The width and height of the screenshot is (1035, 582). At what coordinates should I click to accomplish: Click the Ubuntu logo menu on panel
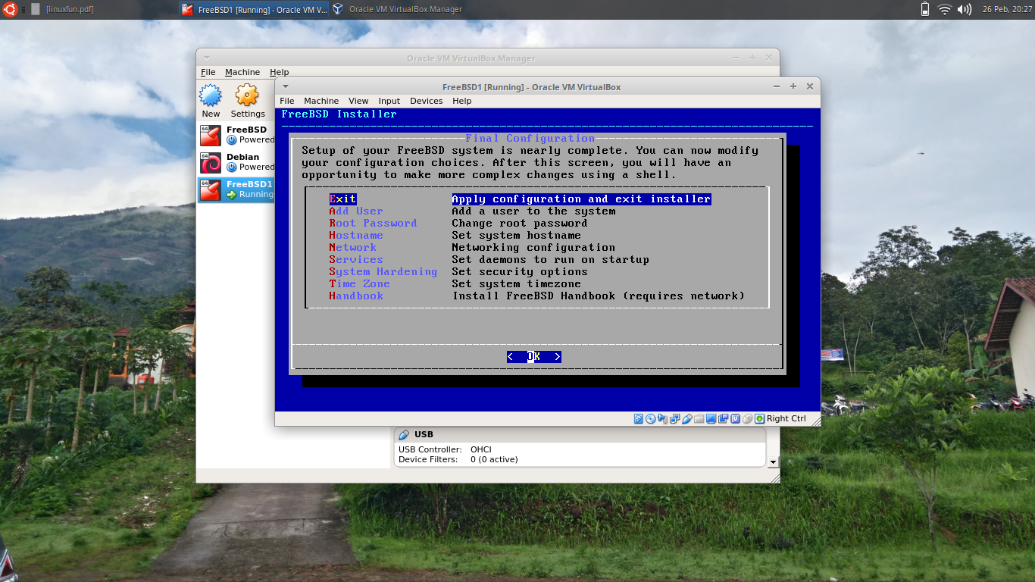point(9,9)
